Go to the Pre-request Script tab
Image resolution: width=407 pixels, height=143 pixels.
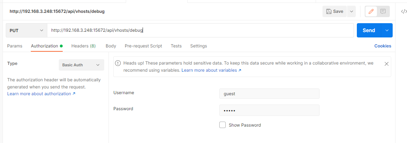(x=143, y=46)
